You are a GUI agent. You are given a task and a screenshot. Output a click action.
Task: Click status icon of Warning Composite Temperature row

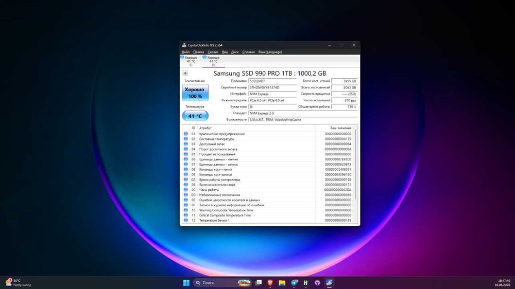click(185, 210)
